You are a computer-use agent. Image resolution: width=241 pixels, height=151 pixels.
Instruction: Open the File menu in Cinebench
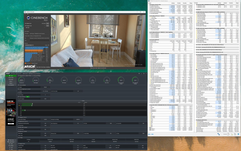pyautogui.click(x=25, y=14)
